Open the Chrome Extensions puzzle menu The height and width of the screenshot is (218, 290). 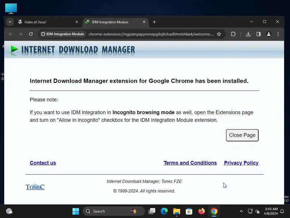pos(233,34)
